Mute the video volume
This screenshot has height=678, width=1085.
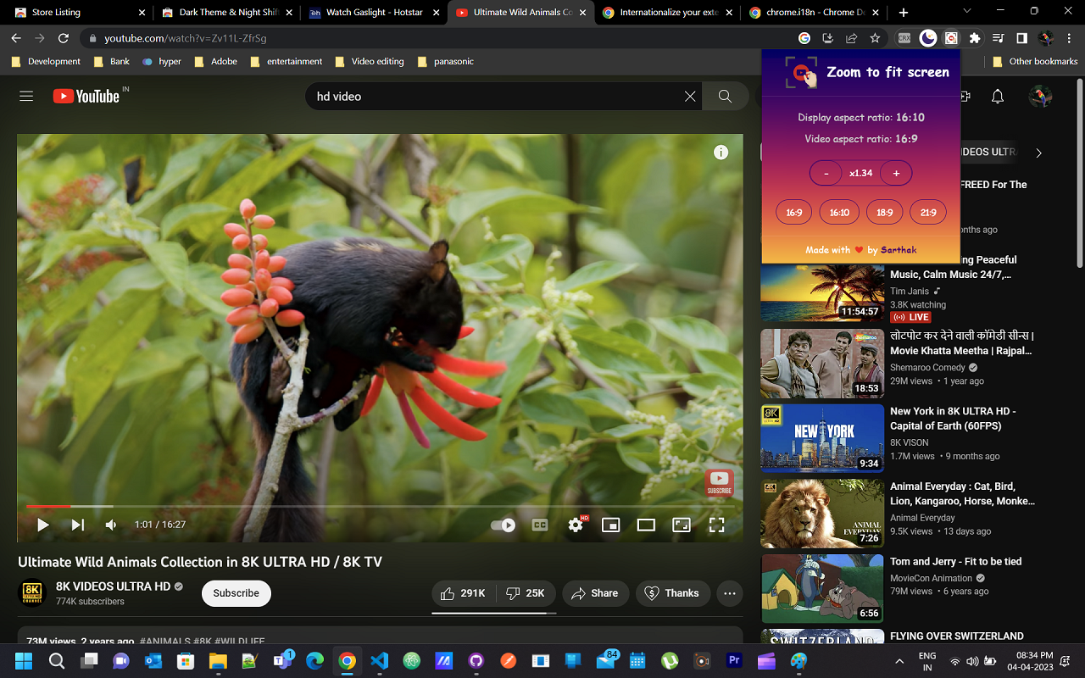point(110,525)
